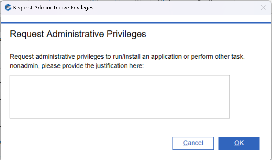
Task: Confirm the privilege request with OK
Action: point(239,143)
